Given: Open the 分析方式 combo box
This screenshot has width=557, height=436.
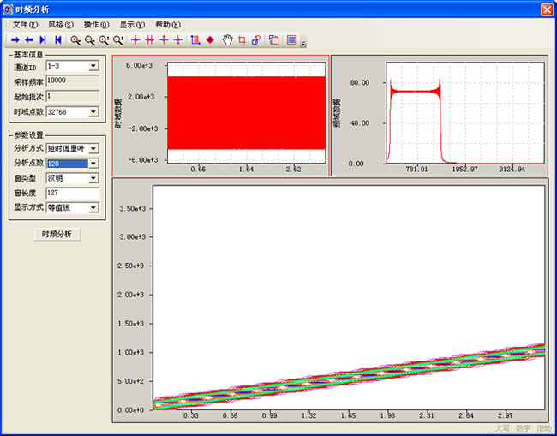Looking at the screenshot, I should (93, 149).
